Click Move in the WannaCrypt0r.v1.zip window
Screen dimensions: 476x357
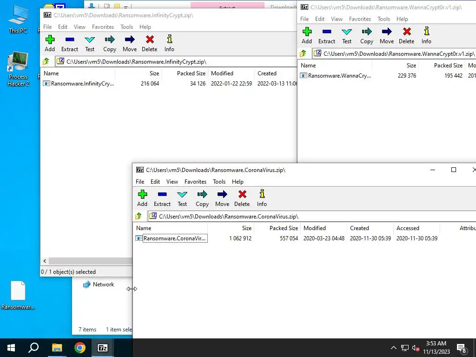[x=387, y=35]
